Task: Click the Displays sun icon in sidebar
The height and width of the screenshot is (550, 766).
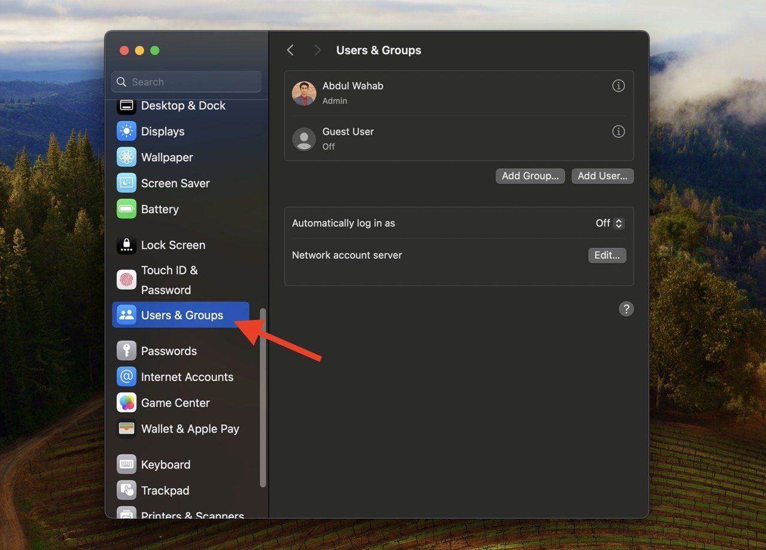Action: point(126,131)
